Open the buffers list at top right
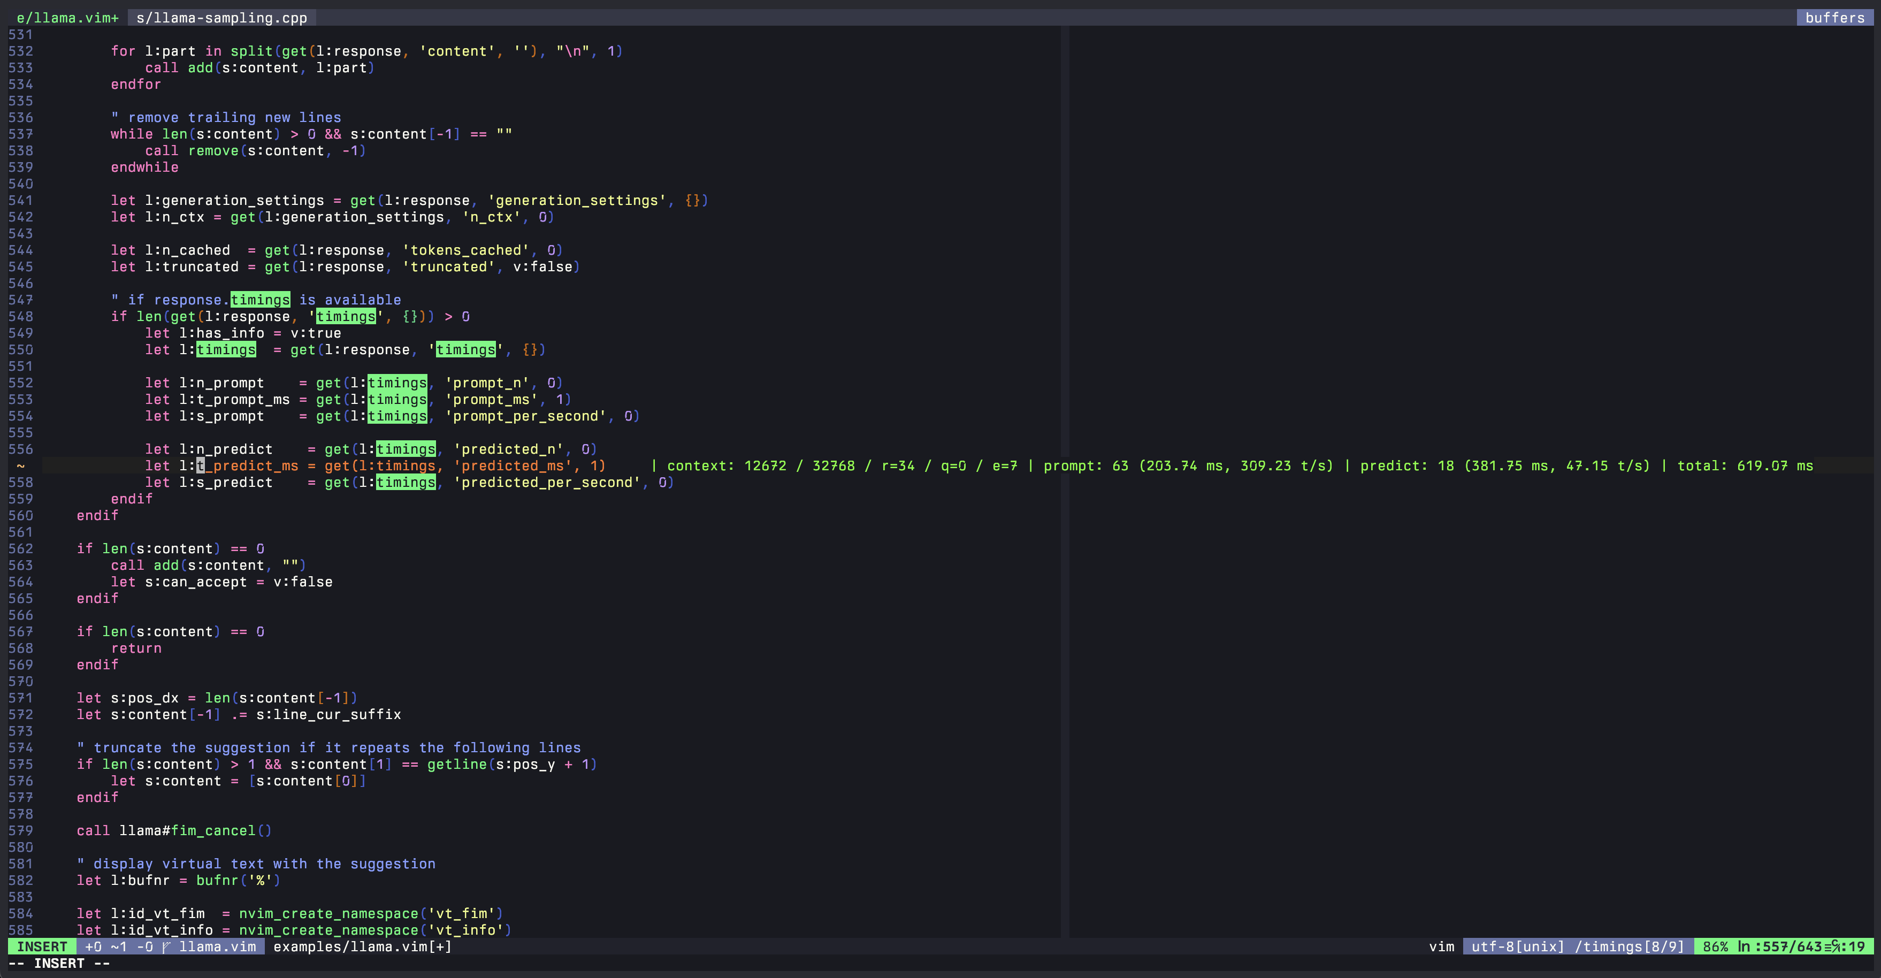This screenshot has width=1881, height=978. [x=1836, y=18]
